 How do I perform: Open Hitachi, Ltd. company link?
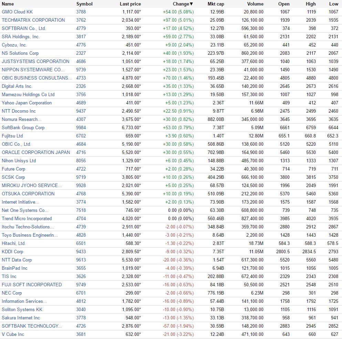[x=13, y=244]
